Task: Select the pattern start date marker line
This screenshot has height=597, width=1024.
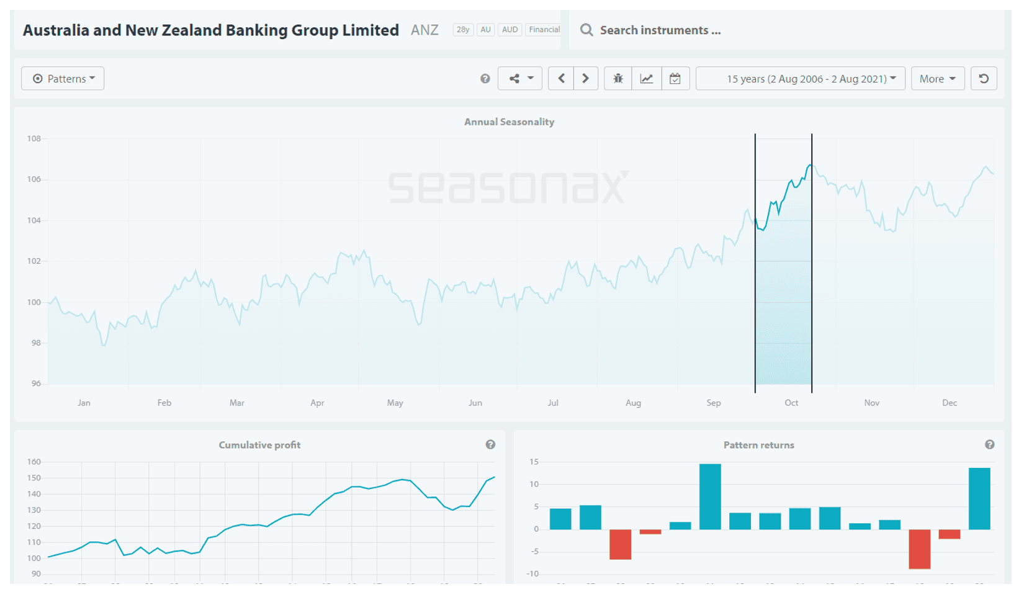Action: 755,263
